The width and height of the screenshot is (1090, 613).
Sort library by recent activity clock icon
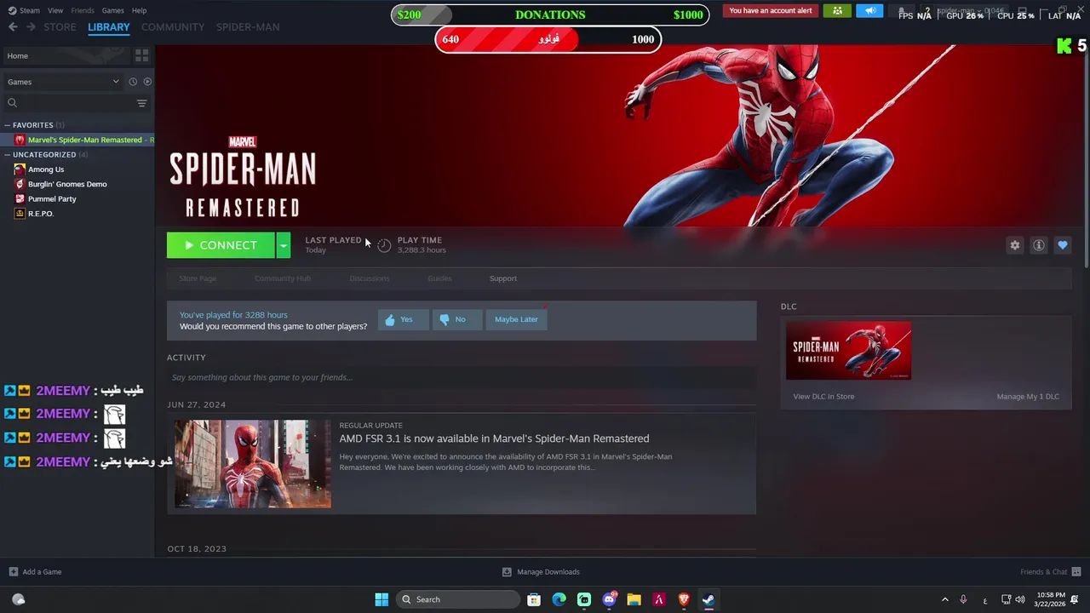pyautogui.click(x=133, y=82)
